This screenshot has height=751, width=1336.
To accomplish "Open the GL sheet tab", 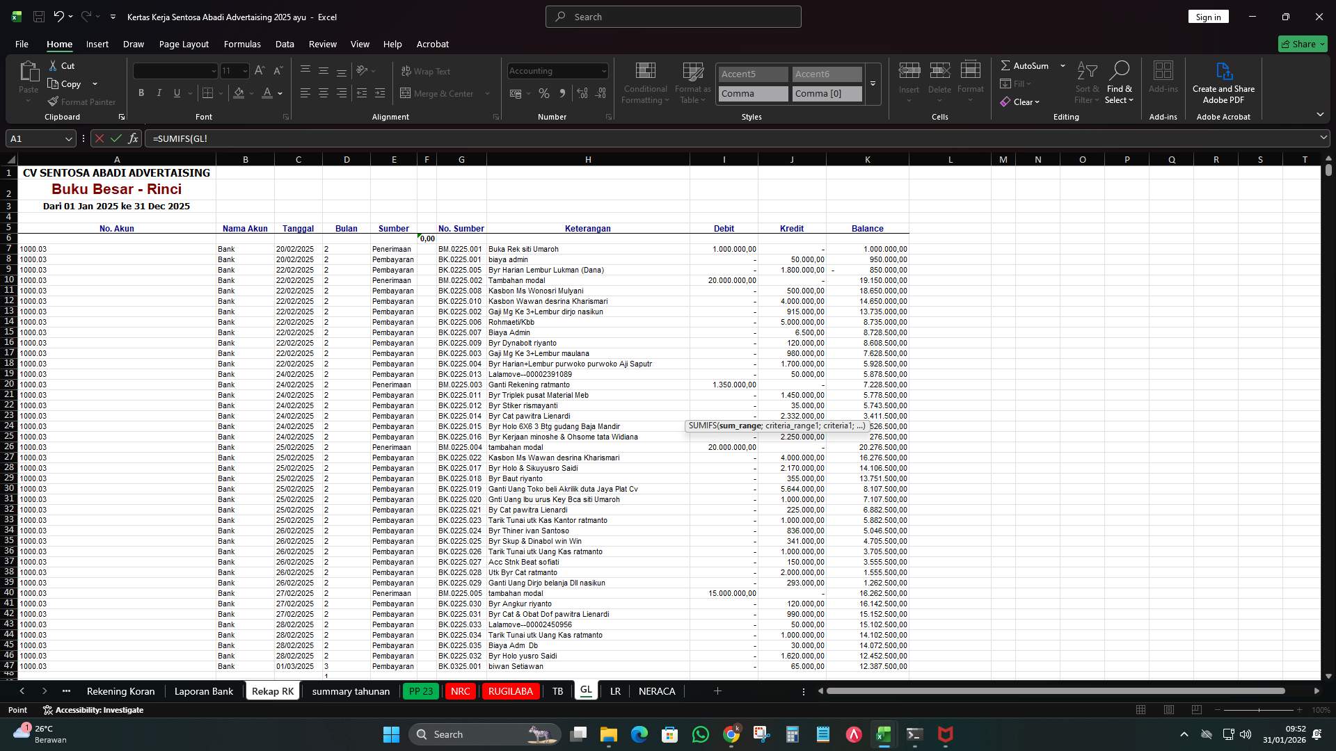I will pyautogui.click(x=586, y=691).
